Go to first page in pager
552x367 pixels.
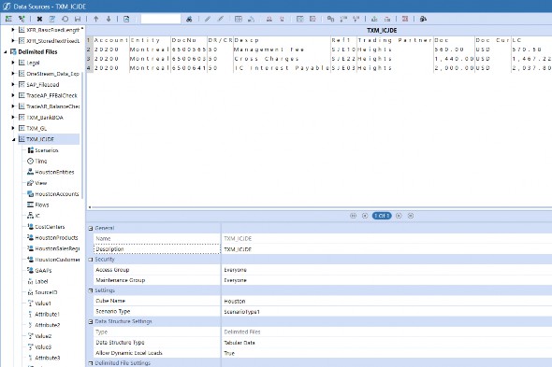click(353, 216)
